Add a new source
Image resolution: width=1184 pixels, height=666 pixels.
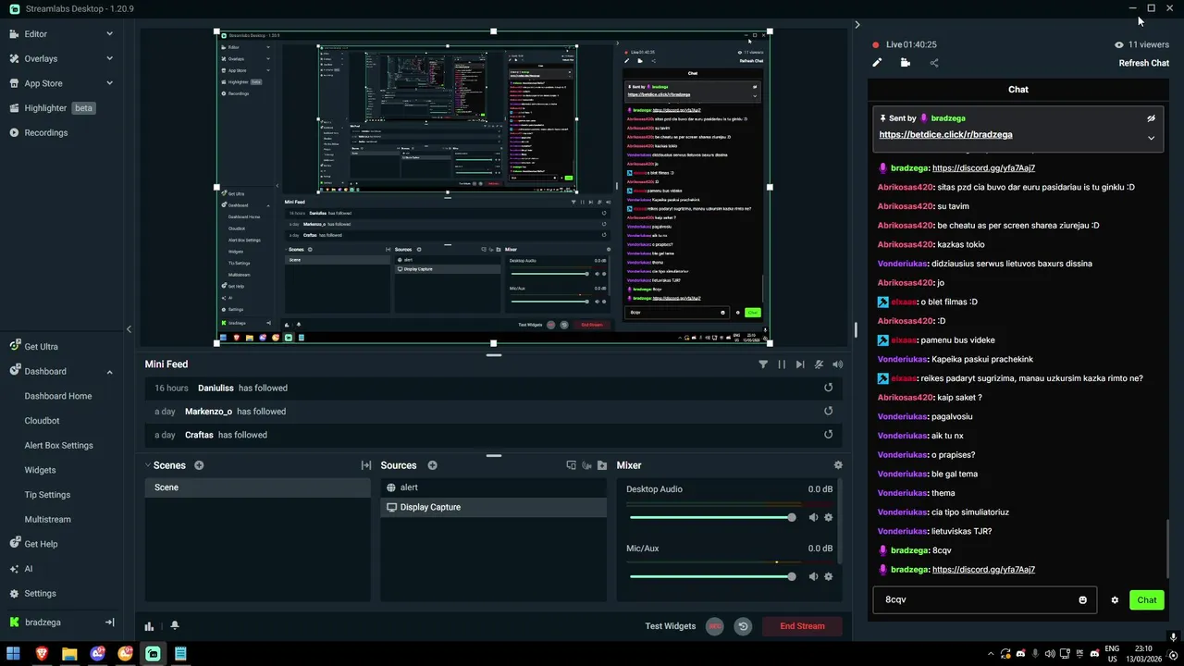[432, 465]
